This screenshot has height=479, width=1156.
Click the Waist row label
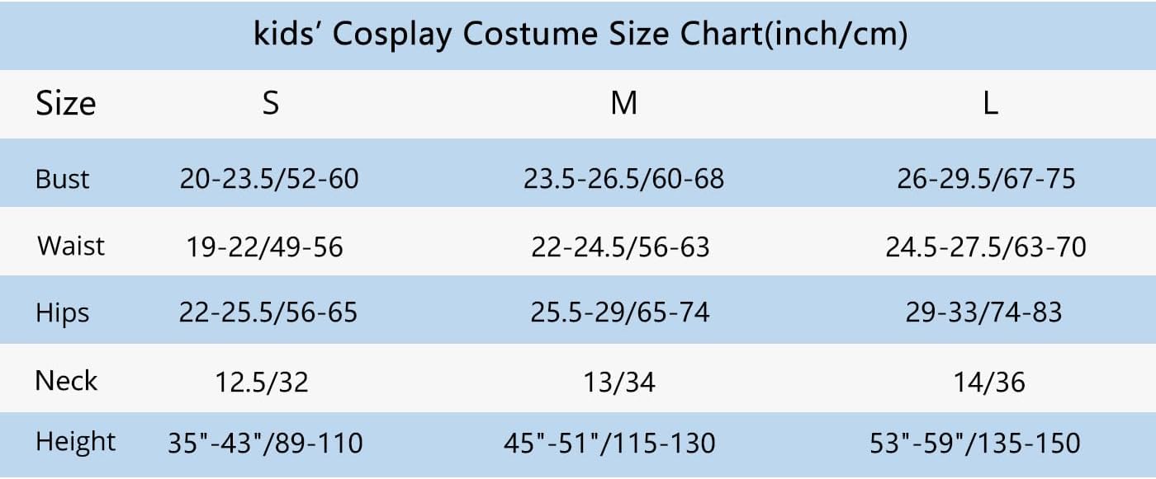71,246
